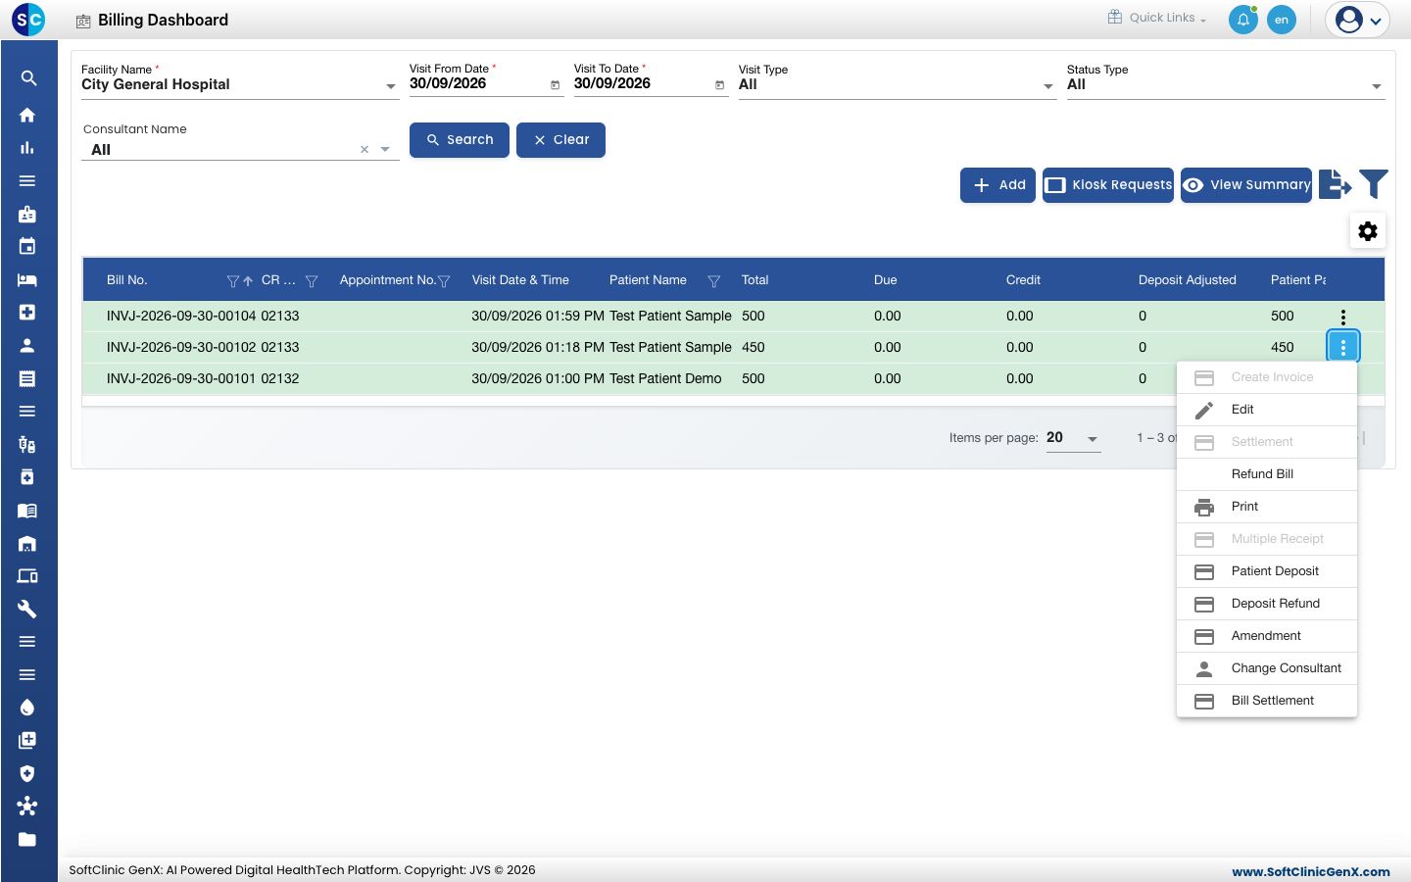
Task: Switch language using the en button
Action: [1282, 20]
